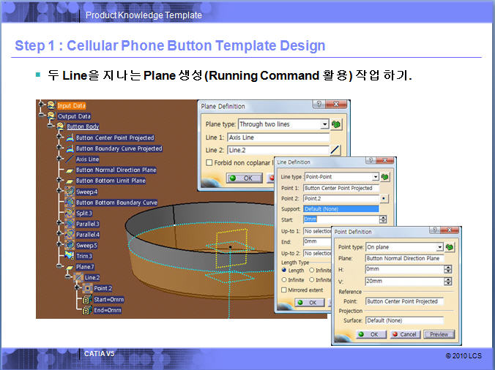Click the point icon next to Point 2 field

tap(384, 199)
